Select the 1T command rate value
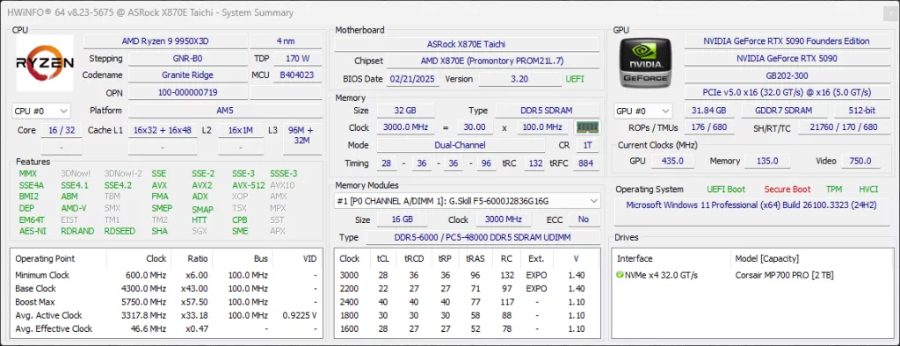900x346 pixels. [586, 145]
